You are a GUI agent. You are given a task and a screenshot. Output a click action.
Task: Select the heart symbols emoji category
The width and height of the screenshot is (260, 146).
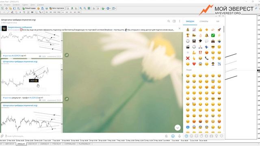coord(221,136)
